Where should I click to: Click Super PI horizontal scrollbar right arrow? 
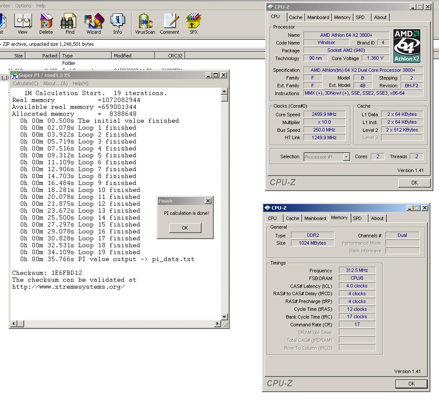coord(218,324)
